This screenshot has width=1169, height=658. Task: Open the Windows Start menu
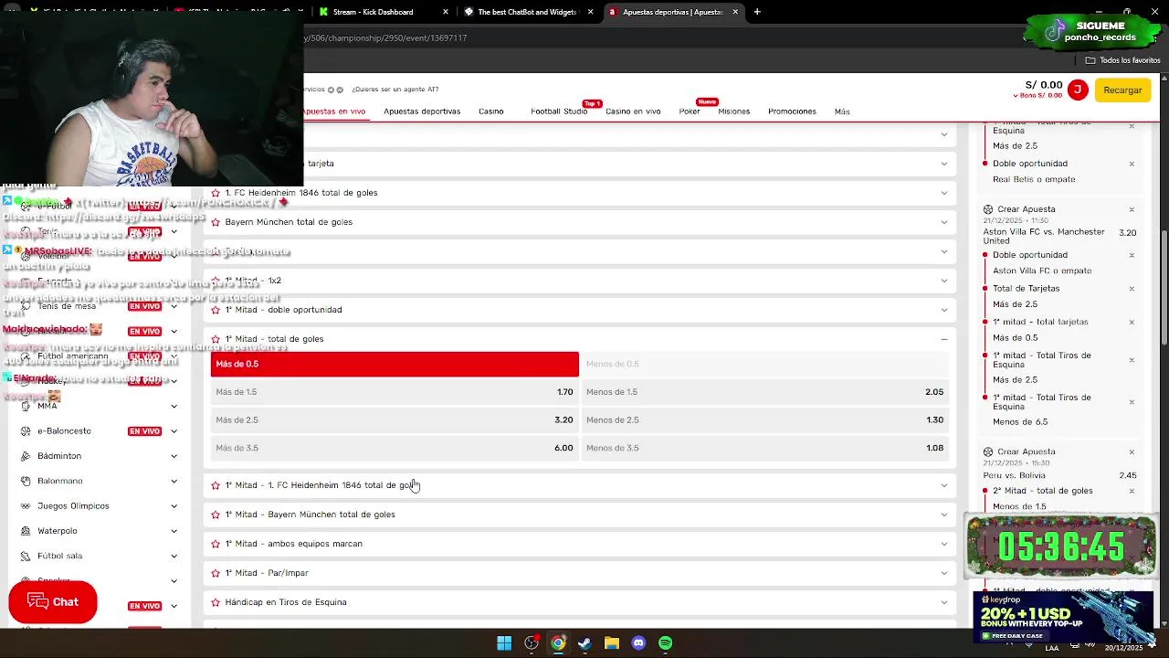tap(504, 643)
